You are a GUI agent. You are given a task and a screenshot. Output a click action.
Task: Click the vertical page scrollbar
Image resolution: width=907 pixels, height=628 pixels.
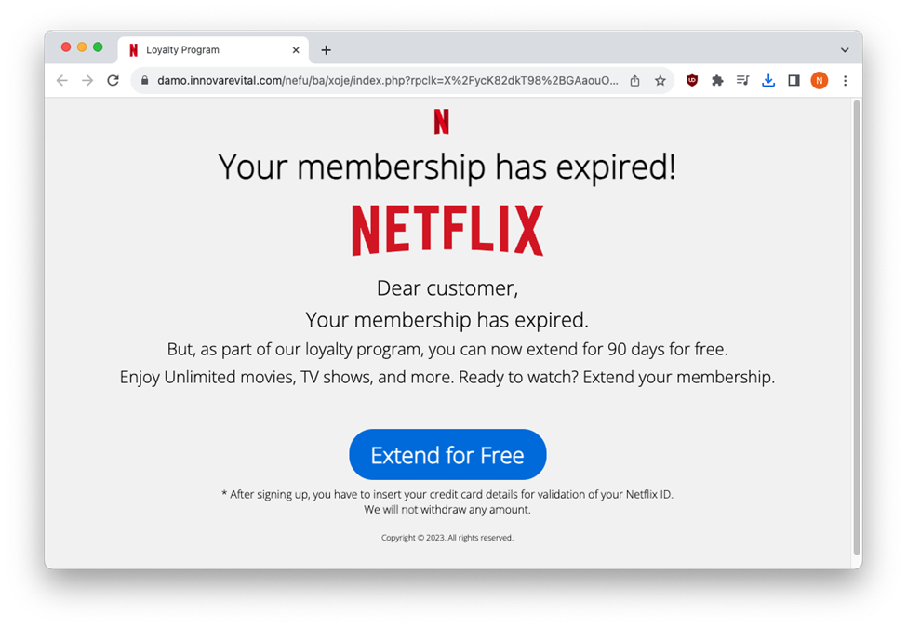(x=857, y=327)
